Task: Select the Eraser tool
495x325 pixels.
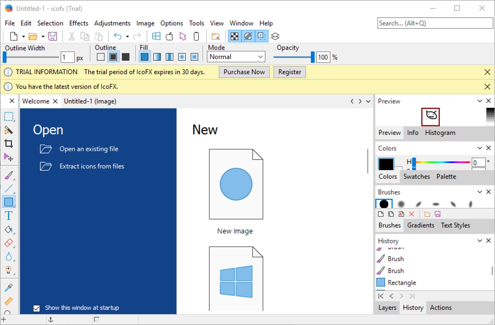Action: [9, 243]
